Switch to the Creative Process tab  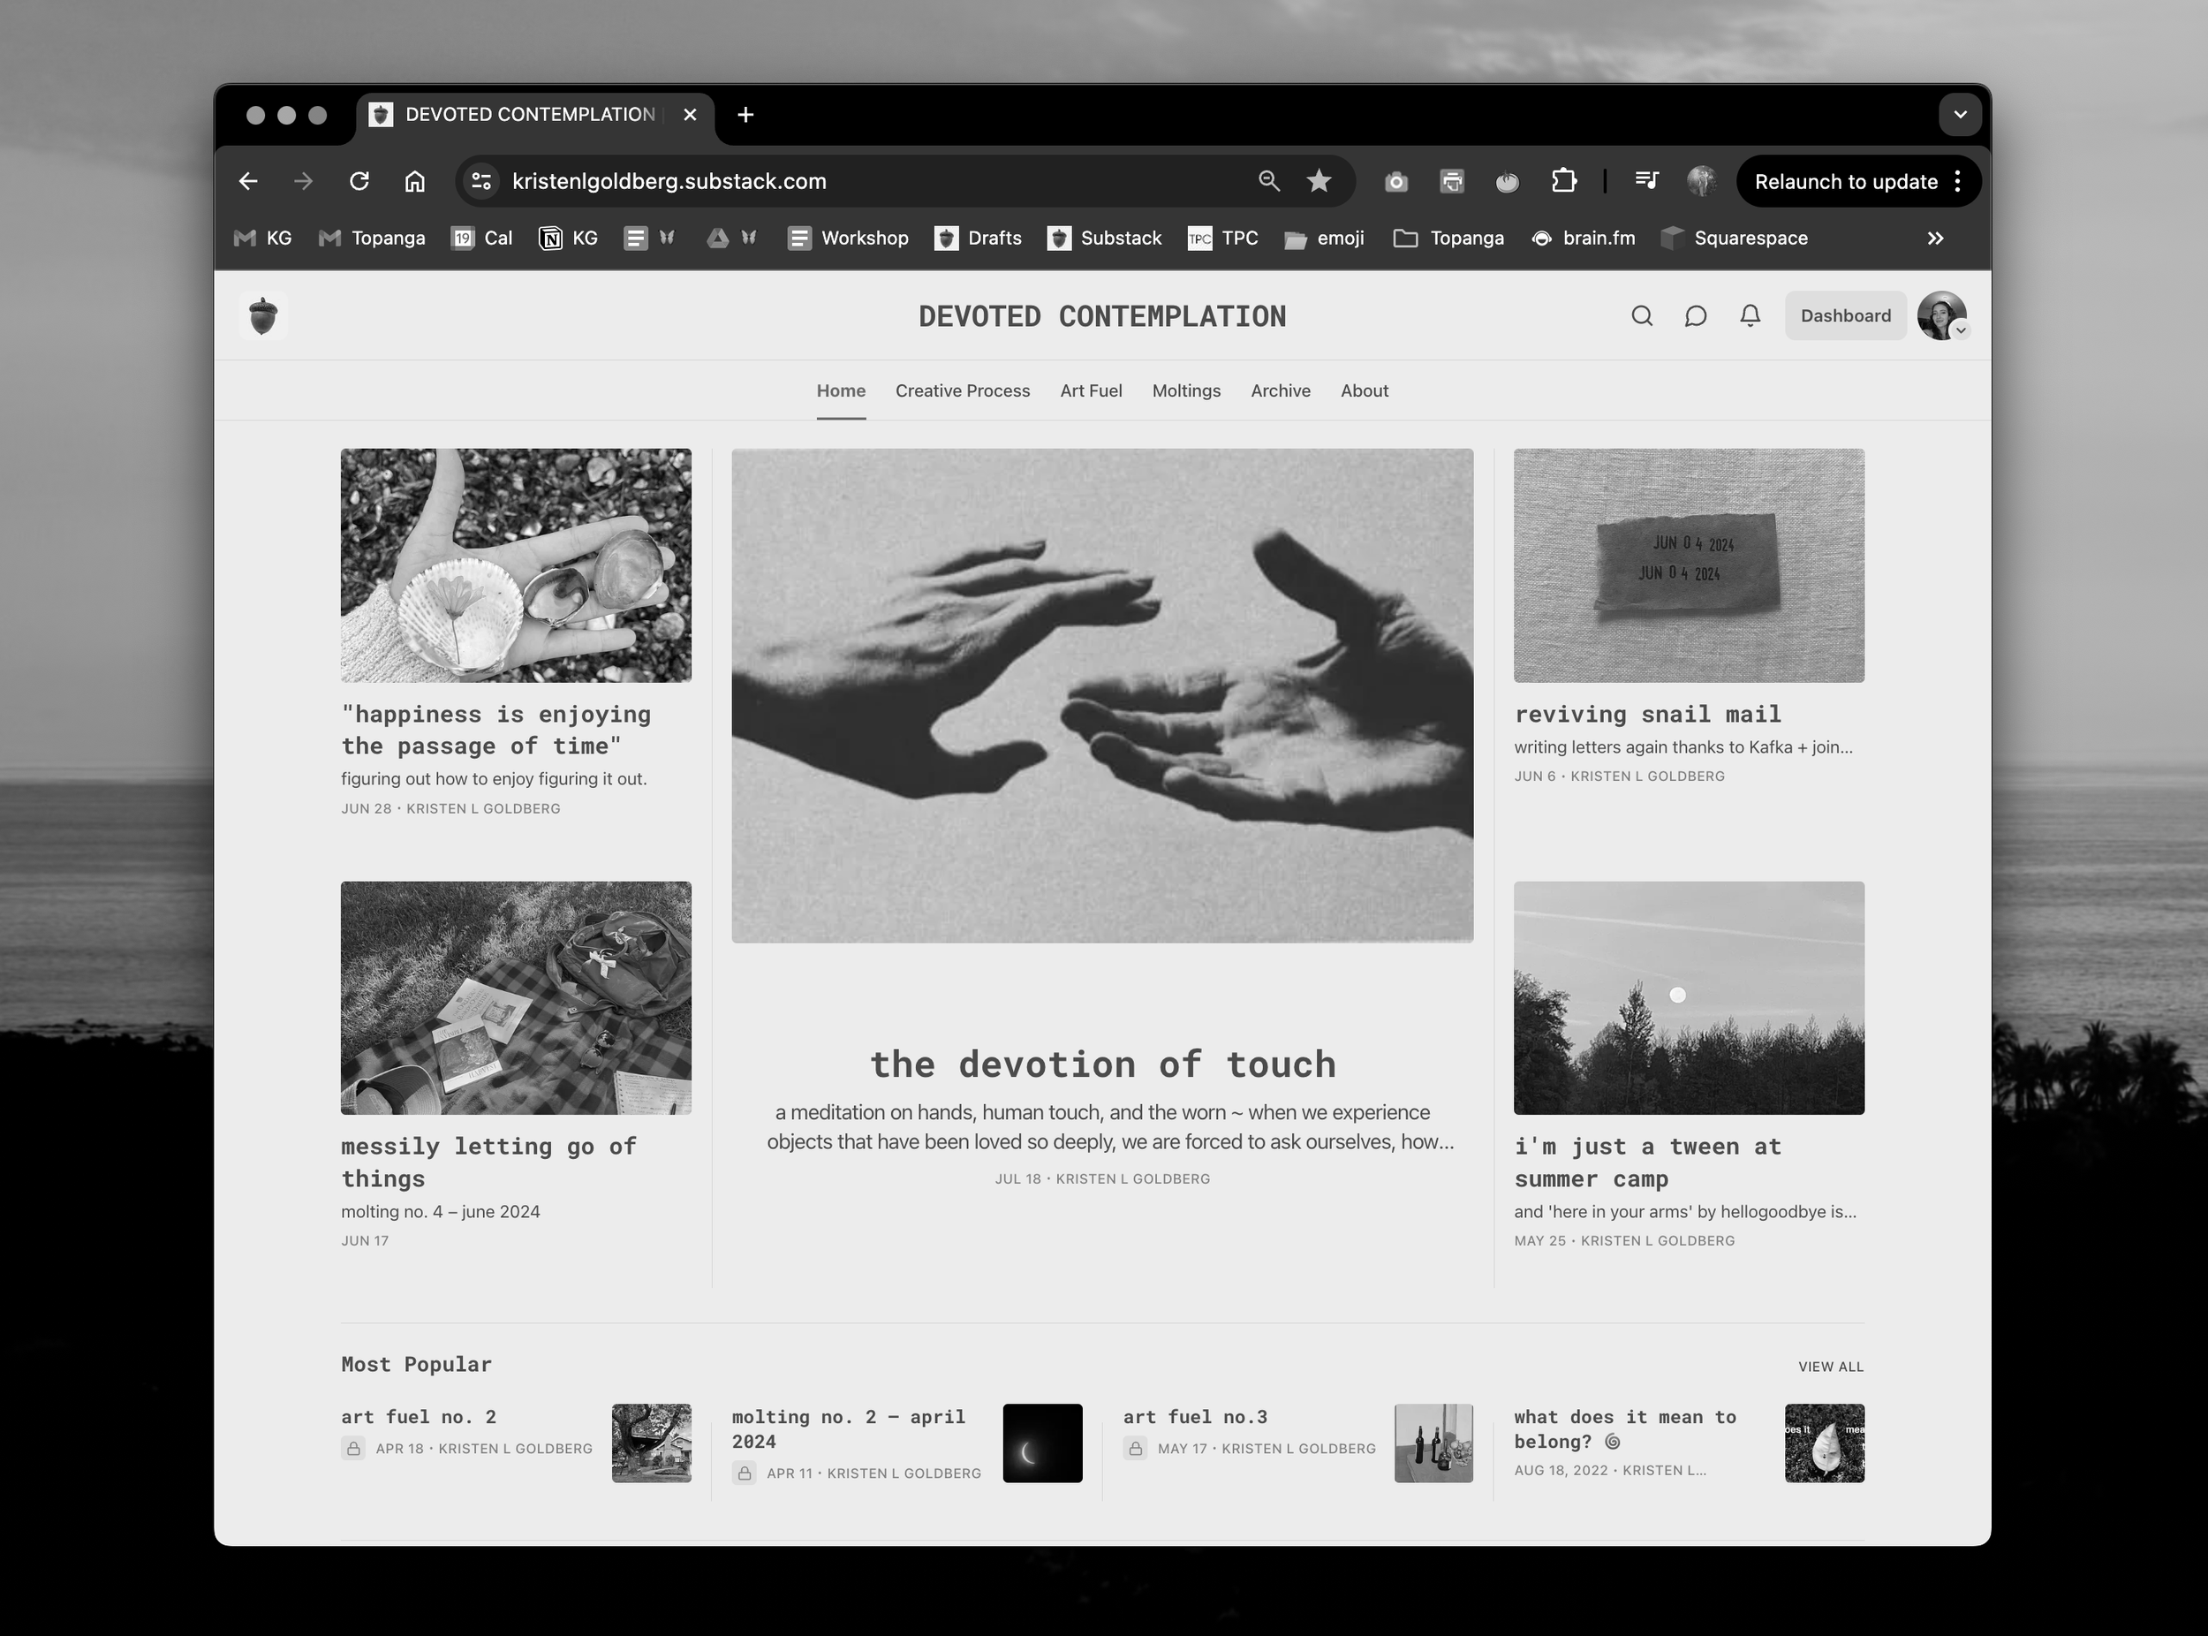coord(963,391)
